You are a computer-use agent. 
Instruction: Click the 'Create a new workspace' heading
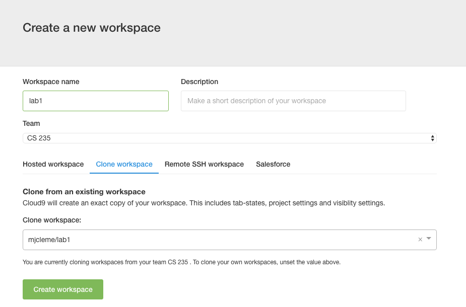92,28
